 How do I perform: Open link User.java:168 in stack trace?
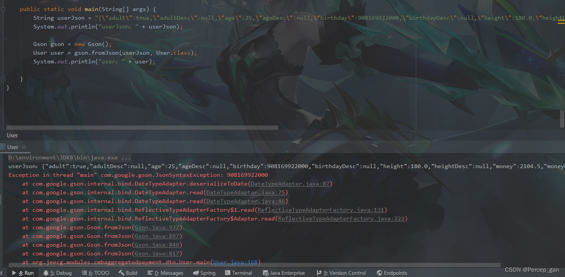point(235,262)
